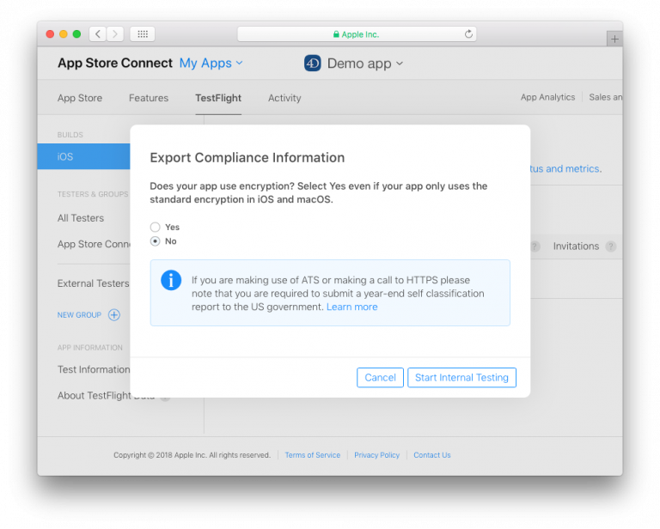The height and width of the screenshot is (529, 660).
Task: Open the Top Sites grid icon
Action: coord(143,34)
